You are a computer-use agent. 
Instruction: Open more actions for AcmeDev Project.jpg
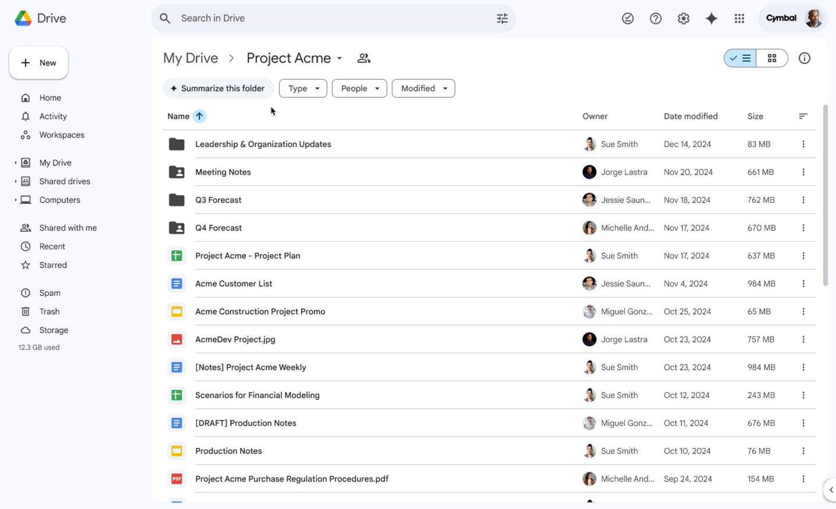point(803,339)
